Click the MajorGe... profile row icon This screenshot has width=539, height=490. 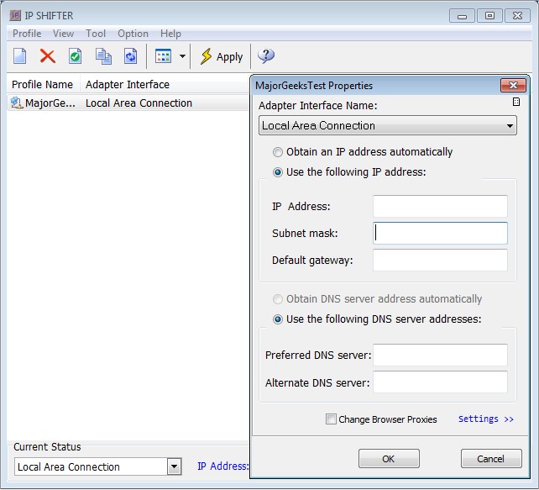coord(17,103)
